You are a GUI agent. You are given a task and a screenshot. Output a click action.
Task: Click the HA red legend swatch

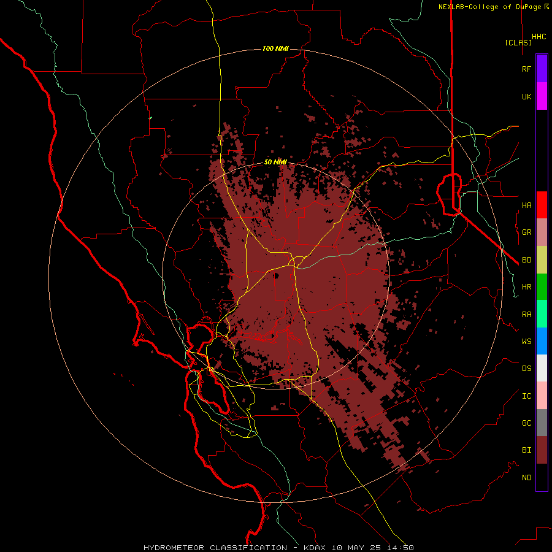(542, 205)
